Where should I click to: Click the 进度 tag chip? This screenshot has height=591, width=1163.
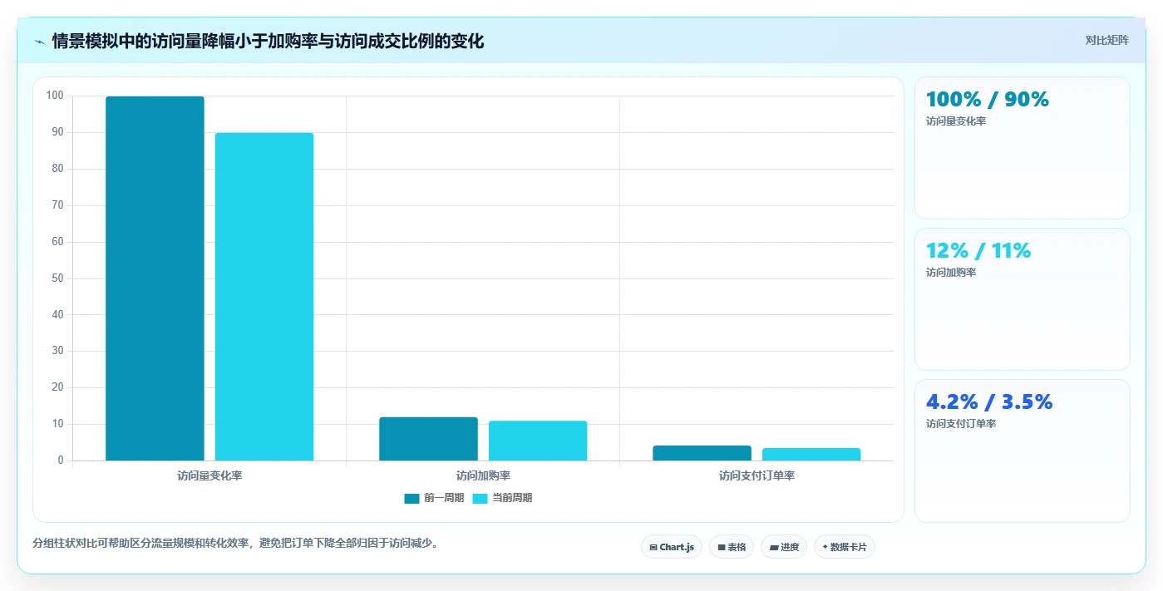[x=784, y=547]
